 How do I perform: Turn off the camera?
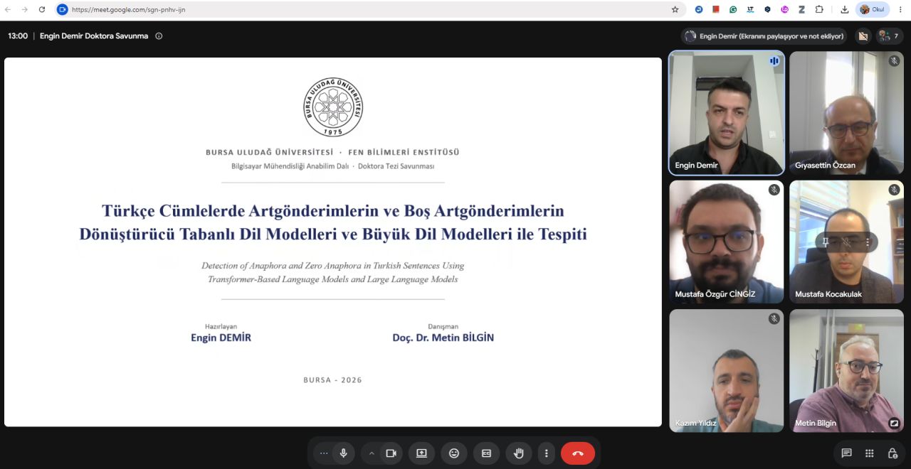pos(391,453)
